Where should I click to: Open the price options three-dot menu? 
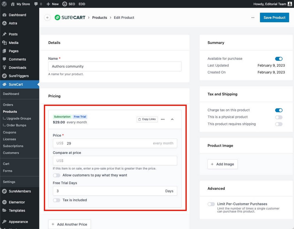(x=163, y=119)
